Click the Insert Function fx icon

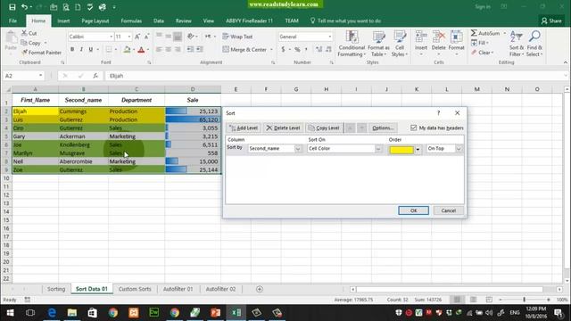point(95,76)
